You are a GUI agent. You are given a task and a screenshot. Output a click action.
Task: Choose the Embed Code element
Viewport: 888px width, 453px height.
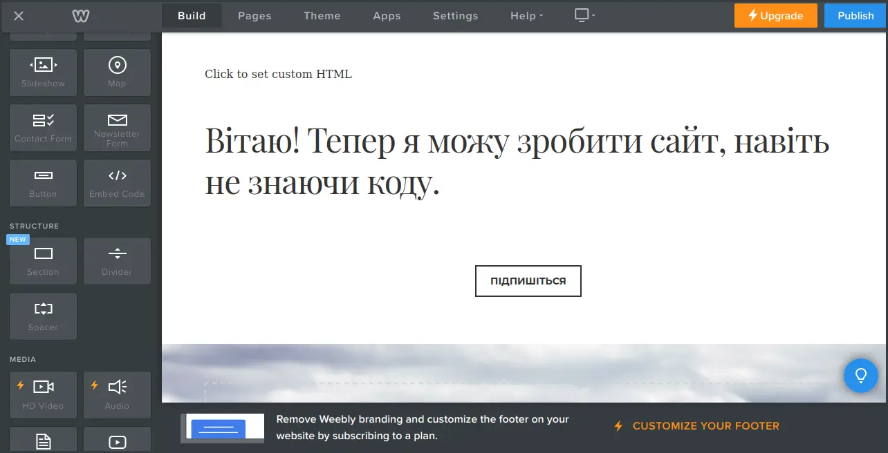[x=117, y=183]
